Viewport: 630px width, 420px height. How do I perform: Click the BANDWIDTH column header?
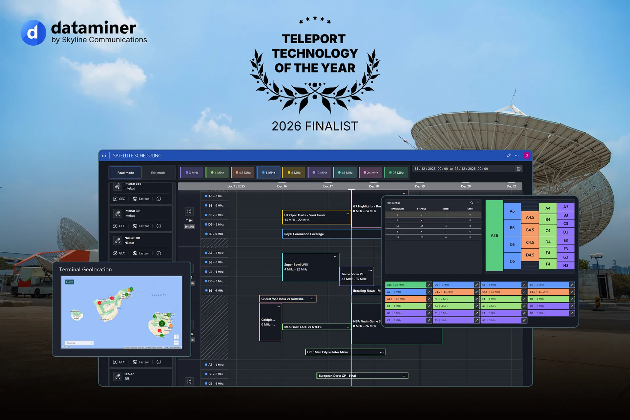click(397, 209)
